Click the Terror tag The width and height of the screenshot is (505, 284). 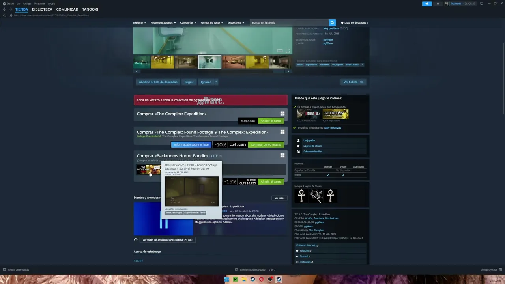pyautogui.click(x=300, y=65)
